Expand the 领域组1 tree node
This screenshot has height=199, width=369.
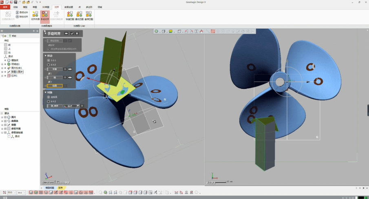click(2, 64)
